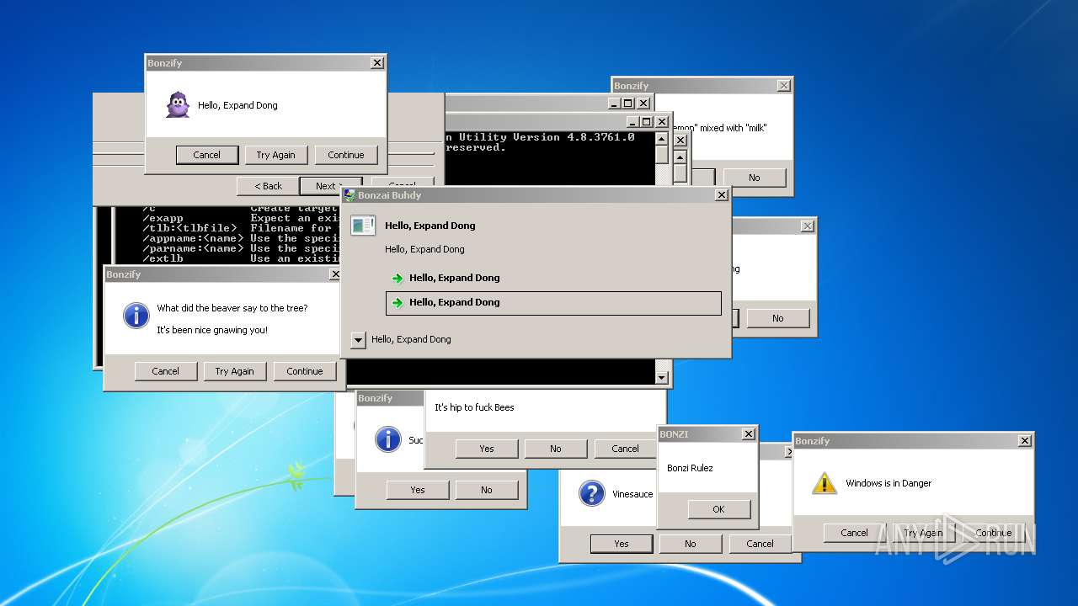This screenshot has width=1078, height=606.
Task: Cancel the Windows is in Danger dialog
Action: pos(854,533)
